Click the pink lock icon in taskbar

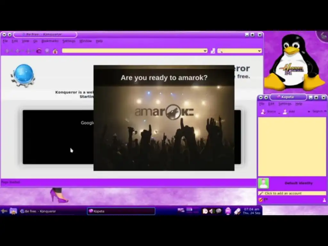228,211
